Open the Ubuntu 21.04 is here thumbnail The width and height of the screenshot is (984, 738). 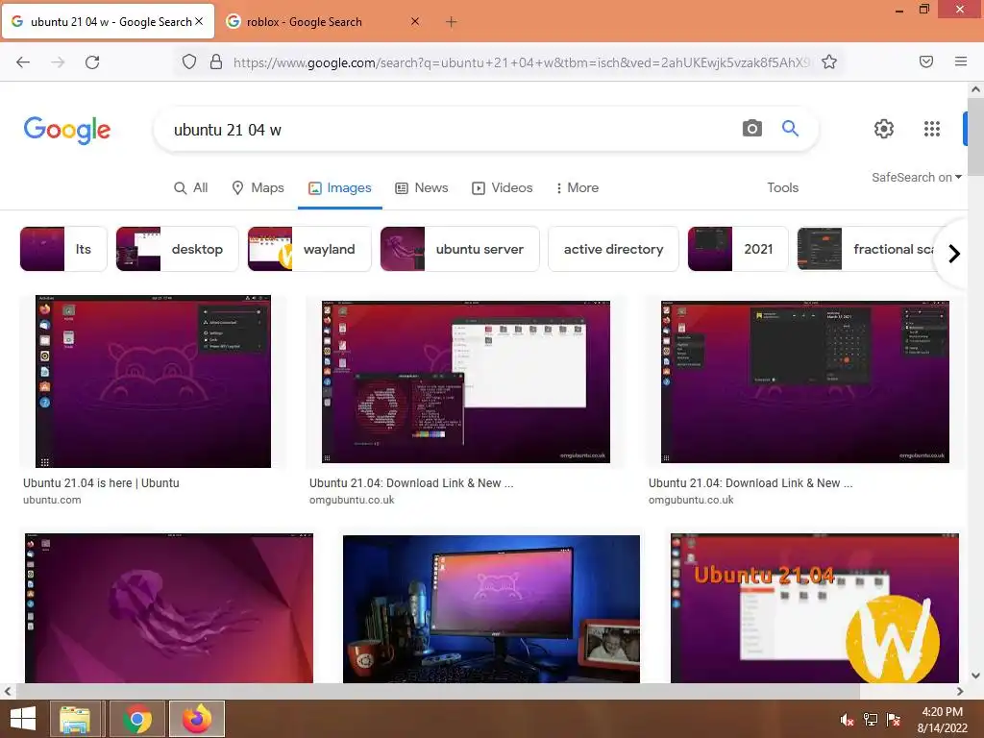point(153,381)
